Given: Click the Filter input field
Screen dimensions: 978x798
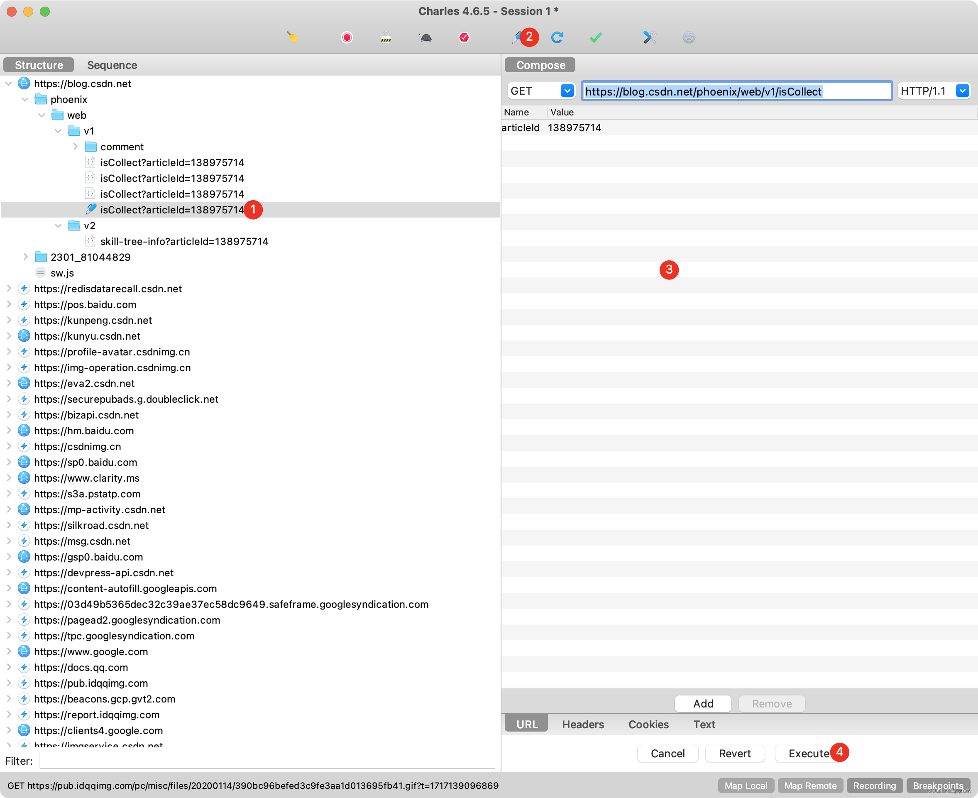Looking at the screenshot, I should (x=267, y=761).
